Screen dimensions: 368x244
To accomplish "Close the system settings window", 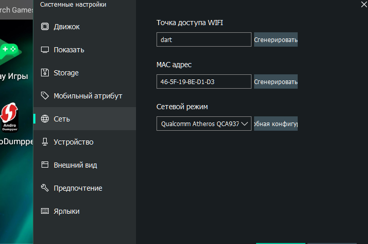I will [363, 5].
